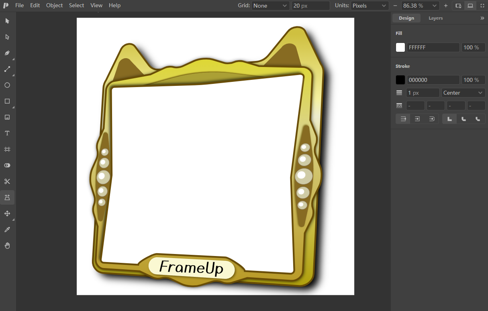This screenshot has width=488, height=311.
Task: Select the Scissors tool
Action: pyautogui.click(x=7, y=181)
